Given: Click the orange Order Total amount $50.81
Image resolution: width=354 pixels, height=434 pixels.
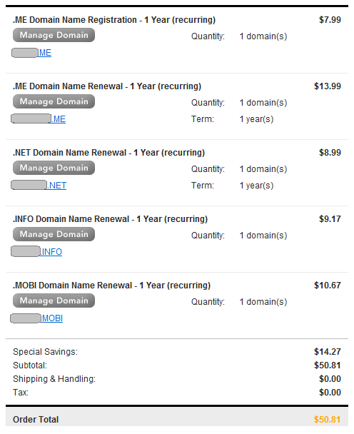Looking at the screenshot, I should [327, 420].
